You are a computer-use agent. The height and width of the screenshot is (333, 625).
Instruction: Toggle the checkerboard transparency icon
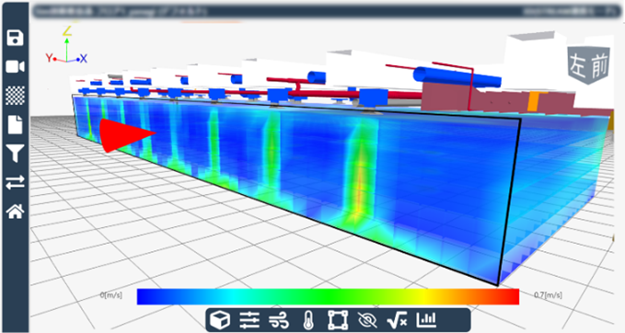(15, 96)
